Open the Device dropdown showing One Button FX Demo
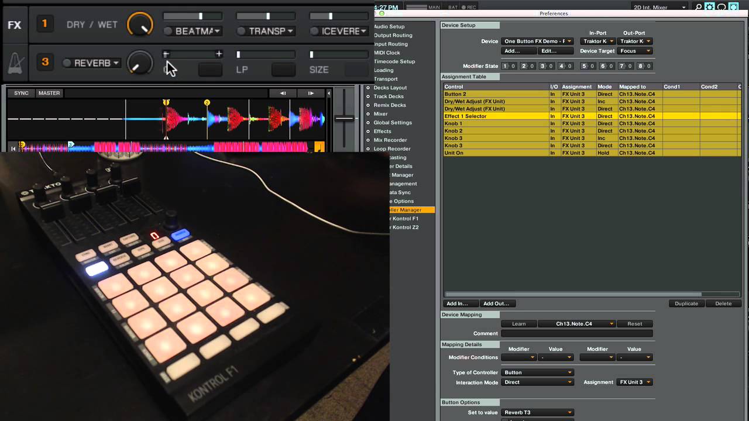This screenshot has height=421, width=749. point(537,41)
